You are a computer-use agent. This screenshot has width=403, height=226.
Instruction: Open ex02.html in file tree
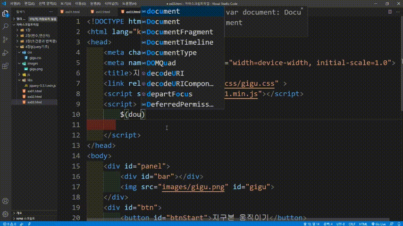[x=34, y=97]
